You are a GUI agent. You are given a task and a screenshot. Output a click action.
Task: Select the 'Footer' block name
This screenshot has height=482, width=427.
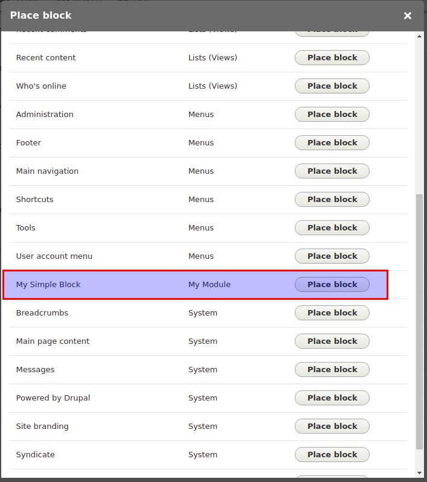pyautogui.click(x=28, y=142)
